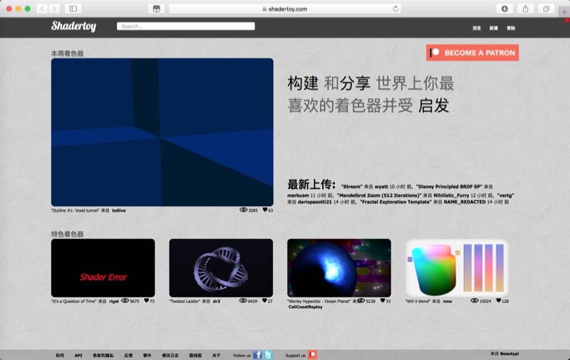Click the eye icon for Twisted Ladder
This screenshot has height=360, width=570.
243,301
